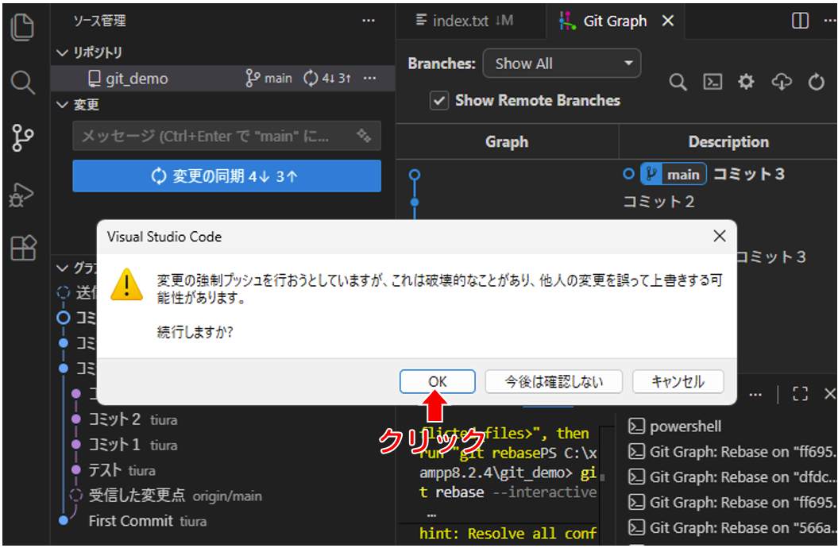Switch to the index.txt tab

pos(464,21)
